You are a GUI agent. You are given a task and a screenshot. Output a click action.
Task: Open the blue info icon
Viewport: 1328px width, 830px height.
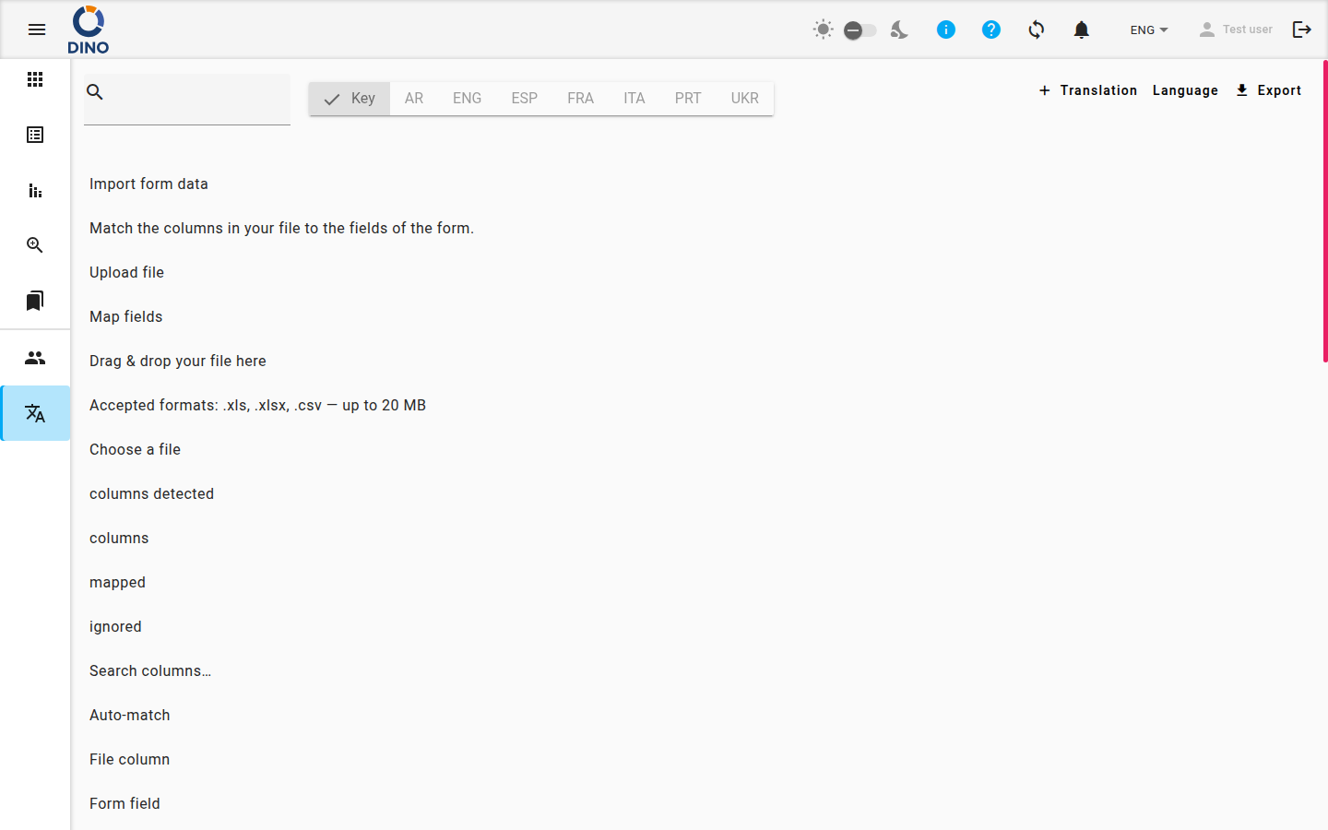pos(946,30)
